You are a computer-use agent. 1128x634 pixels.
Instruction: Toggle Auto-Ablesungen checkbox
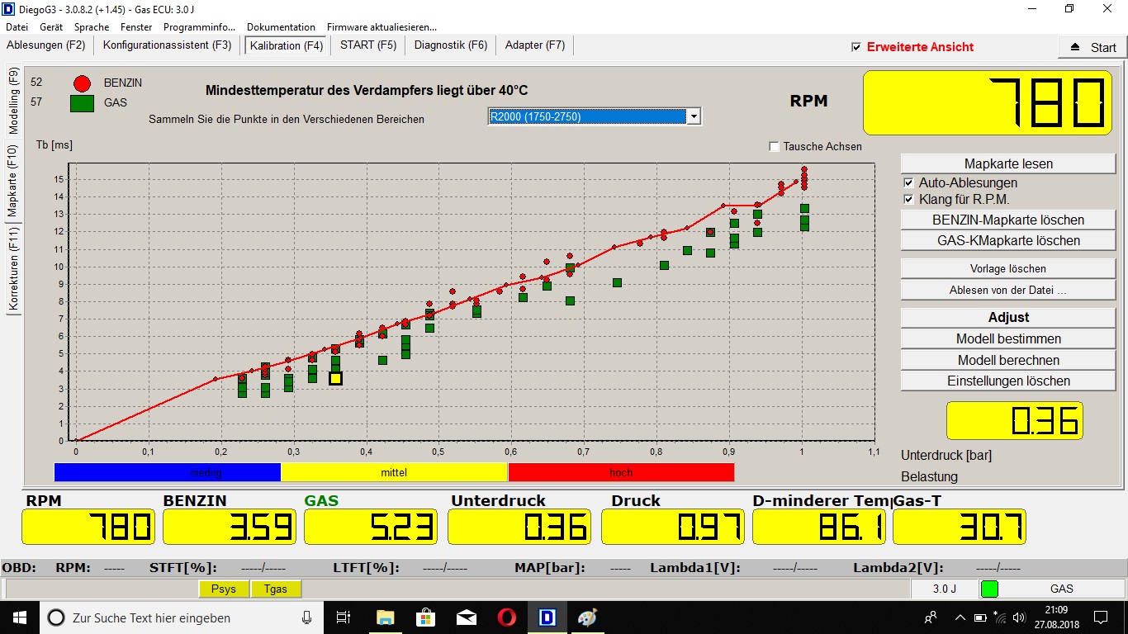(908, 182)
